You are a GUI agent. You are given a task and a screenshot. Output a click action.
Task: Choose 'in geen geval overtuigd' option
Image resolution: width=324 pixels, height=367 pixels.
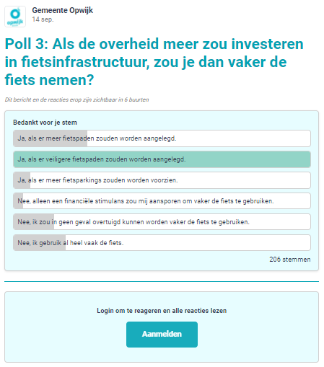click(162, 222)
